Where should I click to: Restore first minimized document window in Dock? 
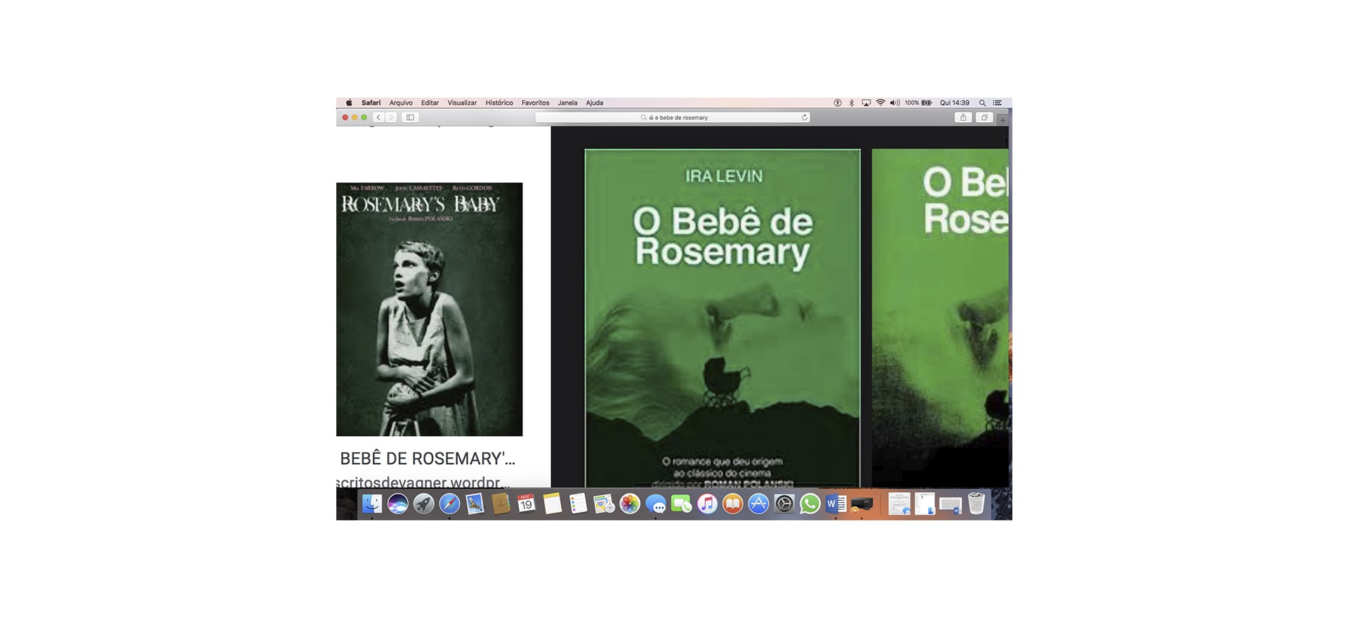[899, 503]
